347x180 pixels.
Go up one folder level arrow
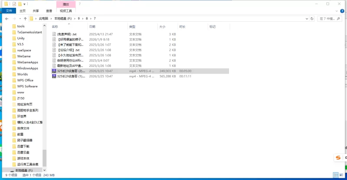tap(25, 19)
